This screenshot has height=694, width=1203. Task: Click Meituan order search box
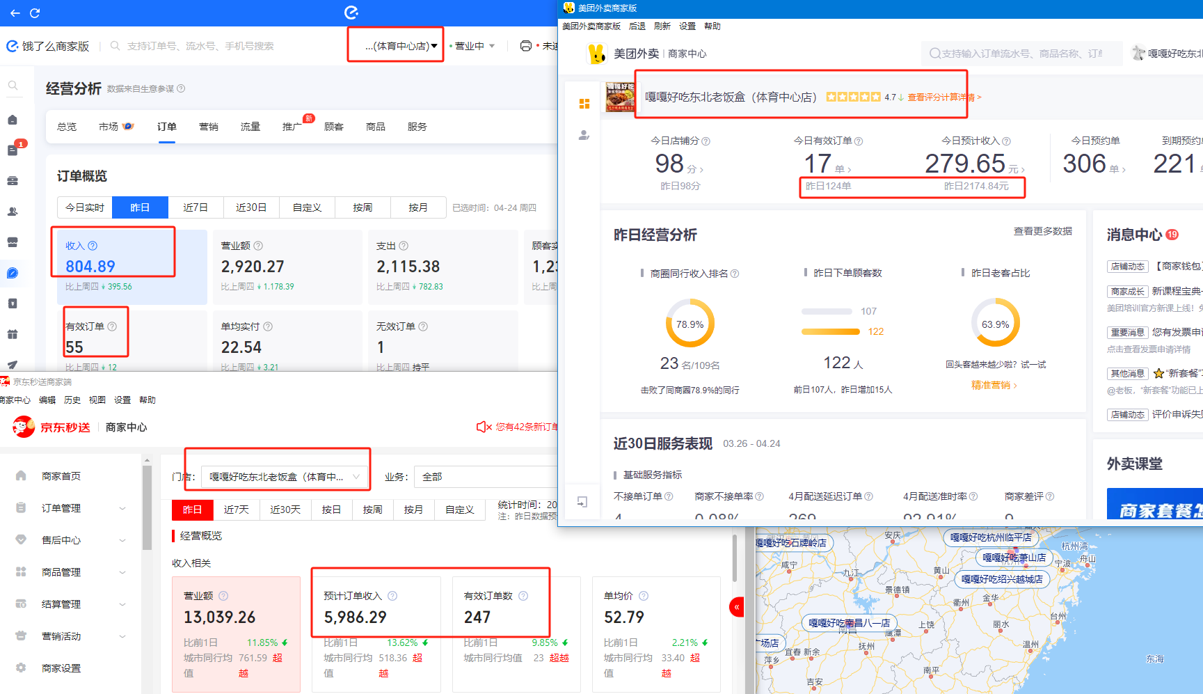(1021, 54)
